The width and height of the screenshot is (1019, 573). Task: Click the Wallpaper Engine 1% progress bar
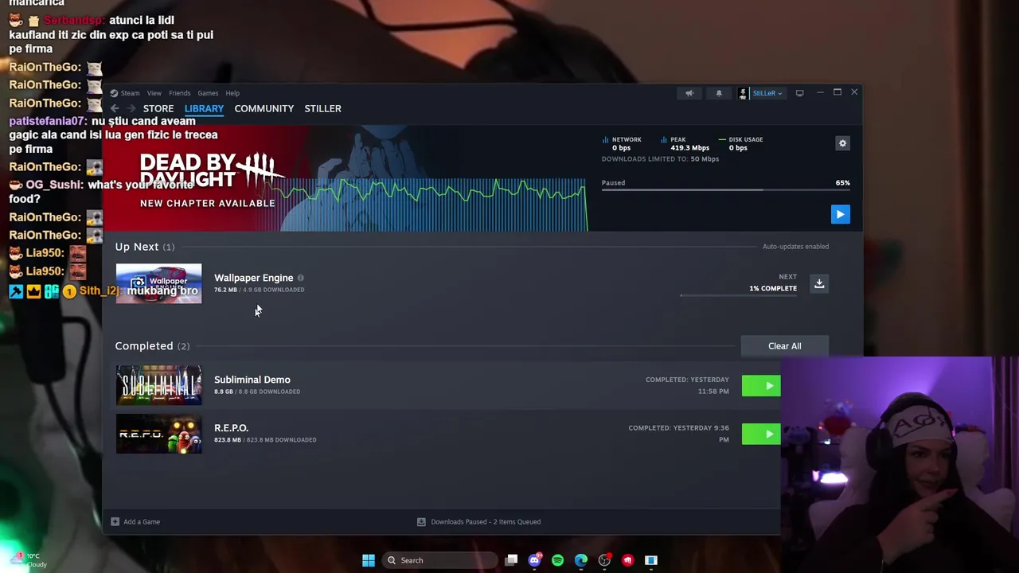coord(738,295)
